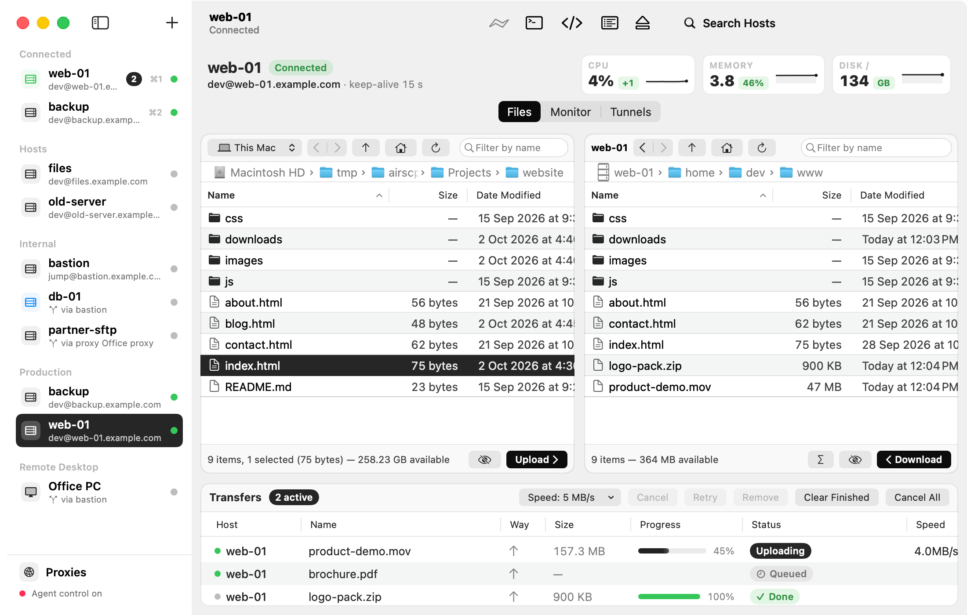
Task: Select old-server host in sidebar
Action: point(99,207)
